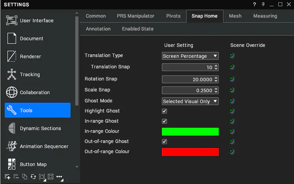The height and width of the screenshot is (184, 294).
Task: Add scene override for Rotation Snap
Action: 232,79
